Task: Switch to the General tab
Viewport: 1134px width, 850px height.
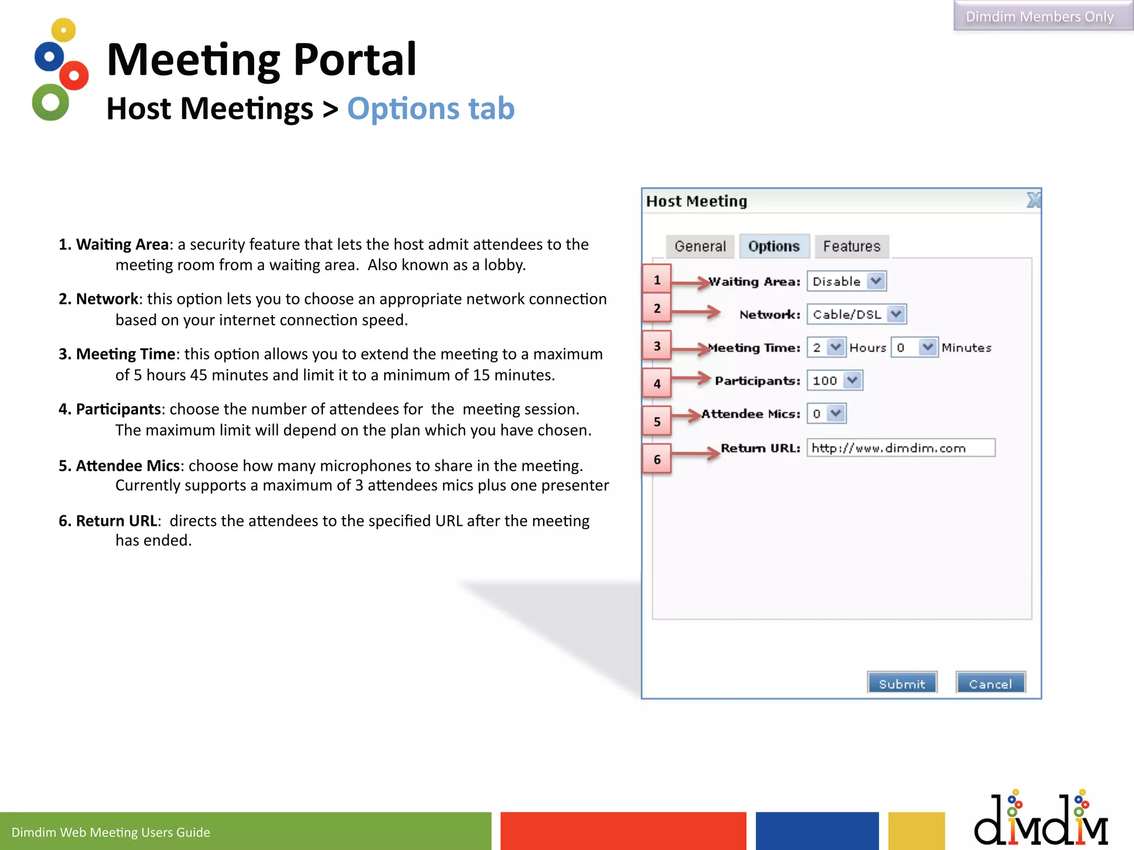Action: pos(700,246)
